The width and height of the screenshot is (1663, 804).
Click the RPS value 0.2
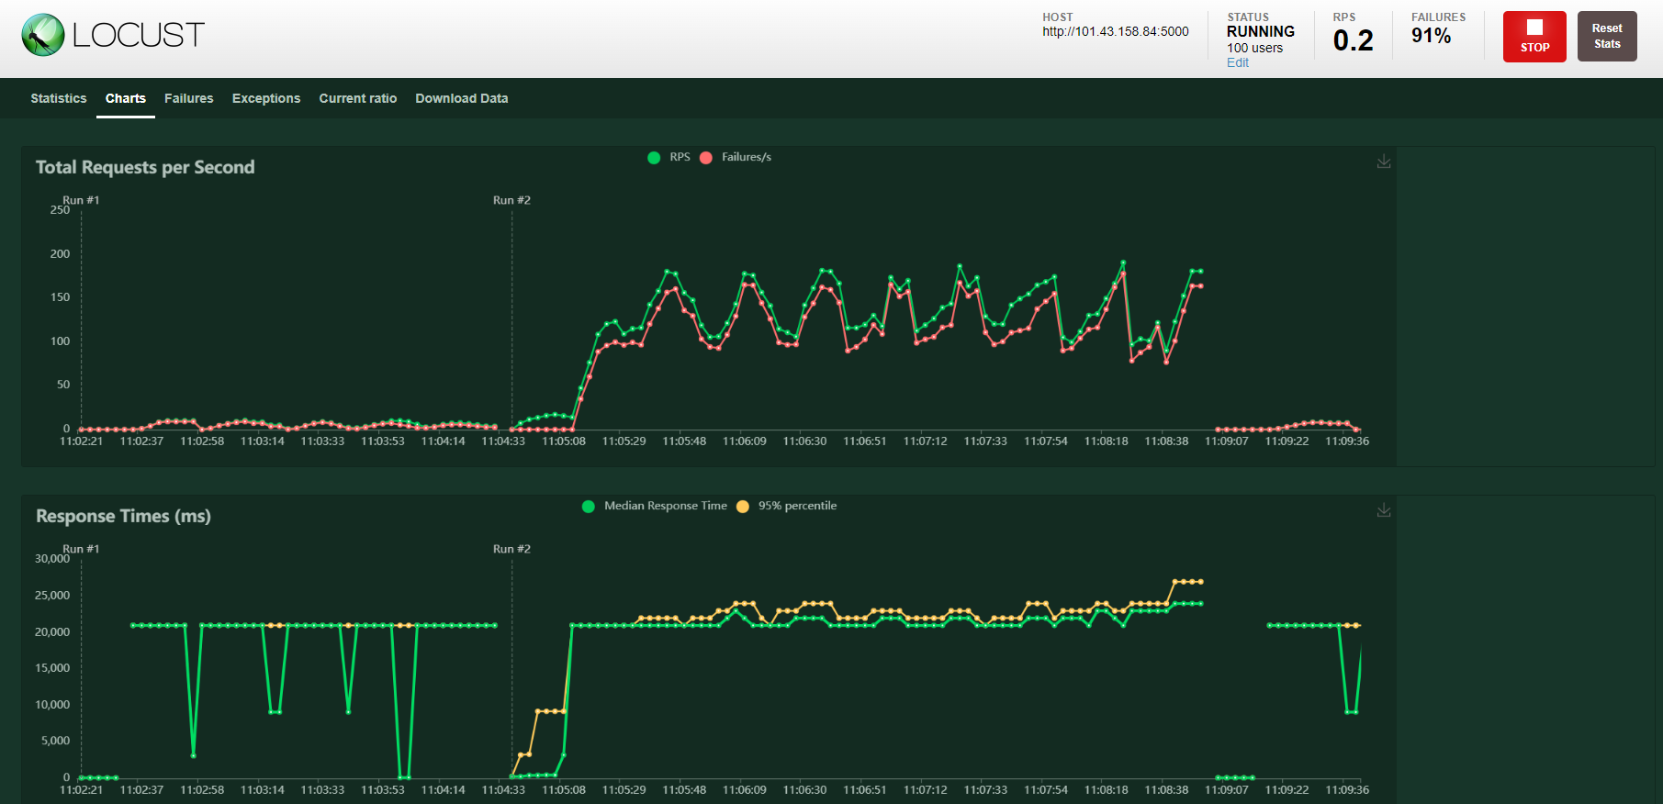(1354, 40)
